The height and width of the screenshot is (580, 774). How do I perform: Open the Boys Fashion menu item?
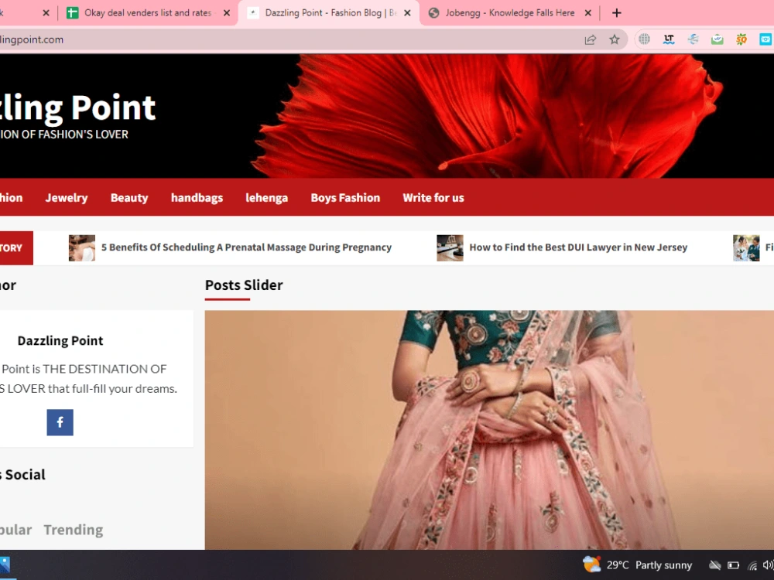click(x=345, y=198)
